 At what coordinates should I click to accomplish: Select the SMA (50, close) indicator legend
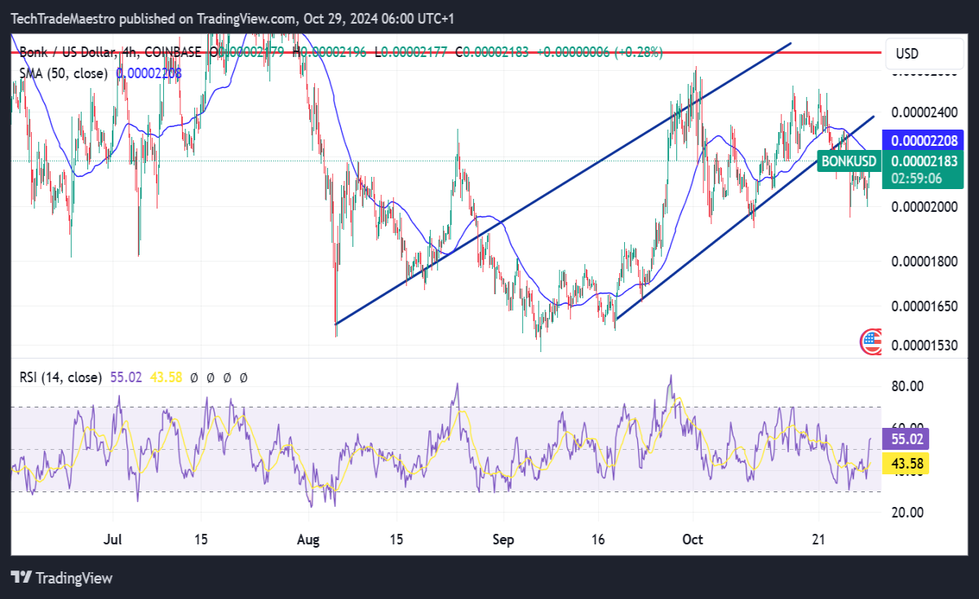[64, 73]
